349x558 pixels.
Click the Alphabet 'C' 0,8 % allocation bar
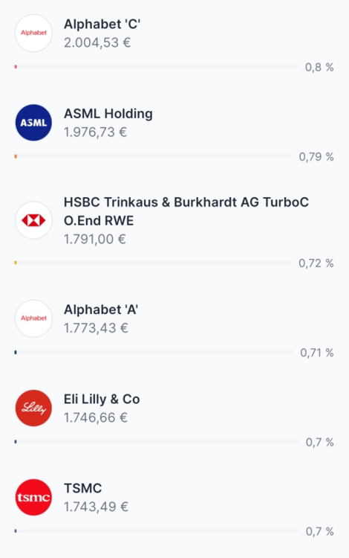156,67
